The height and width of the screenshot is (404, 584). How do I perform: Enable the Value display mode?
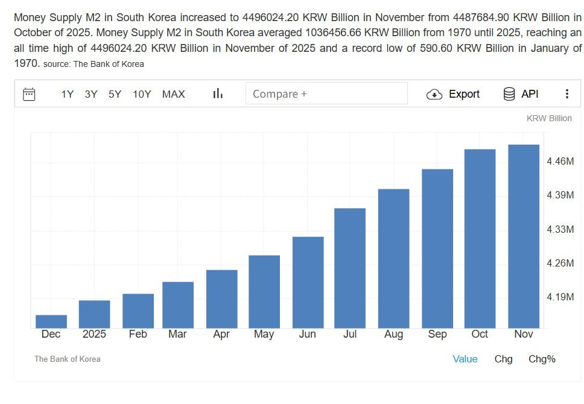pos(465,359)
